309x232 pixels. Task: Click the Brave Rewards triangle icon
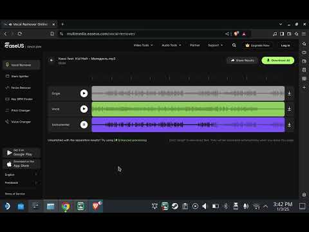click(244, 34)
